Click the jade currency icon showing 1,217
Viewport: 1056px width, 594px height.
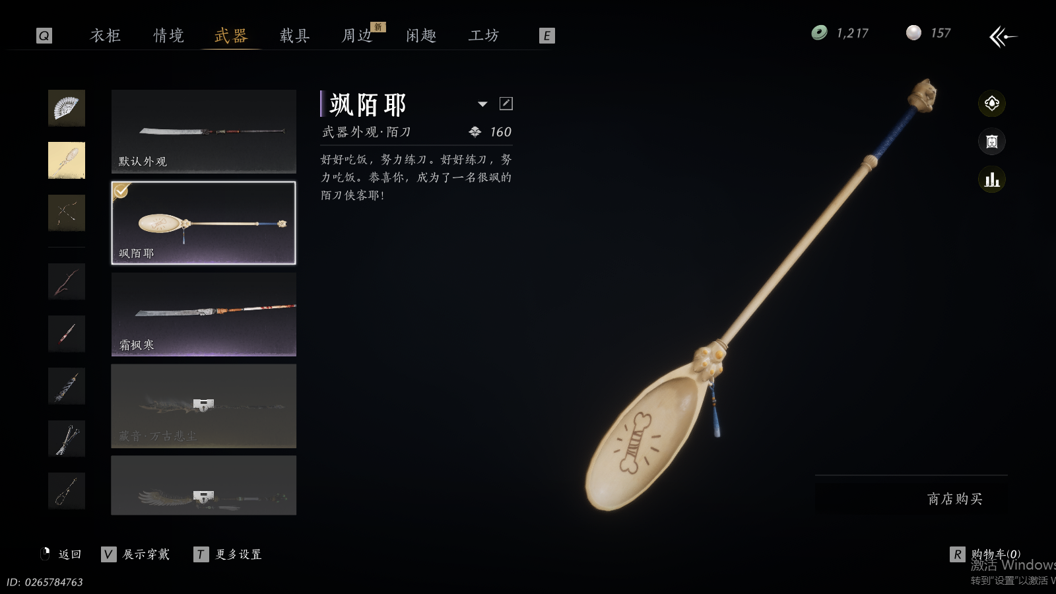pos(819,32)
